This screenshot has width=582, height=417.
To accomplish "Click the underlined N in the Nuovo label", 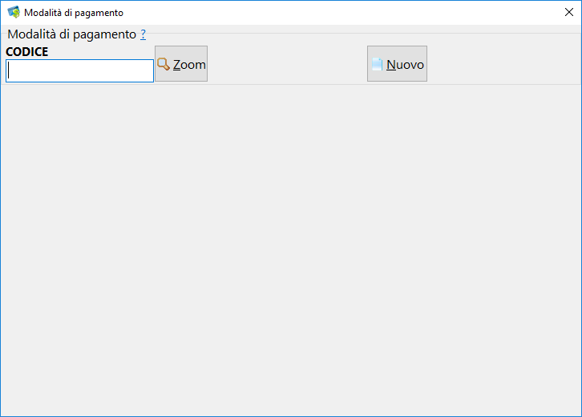I will [x=390, y=65].
